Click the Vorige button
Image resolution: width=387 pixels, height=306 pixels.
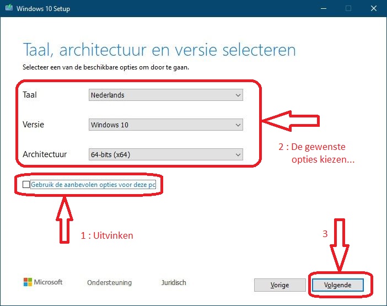coord(279,285)
